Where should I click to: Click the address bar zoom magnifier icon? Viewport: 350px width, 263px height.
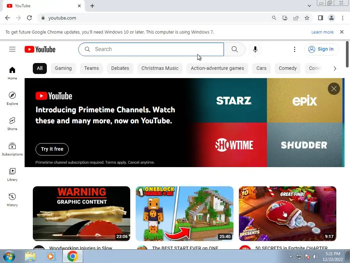[x=274, y=18]
